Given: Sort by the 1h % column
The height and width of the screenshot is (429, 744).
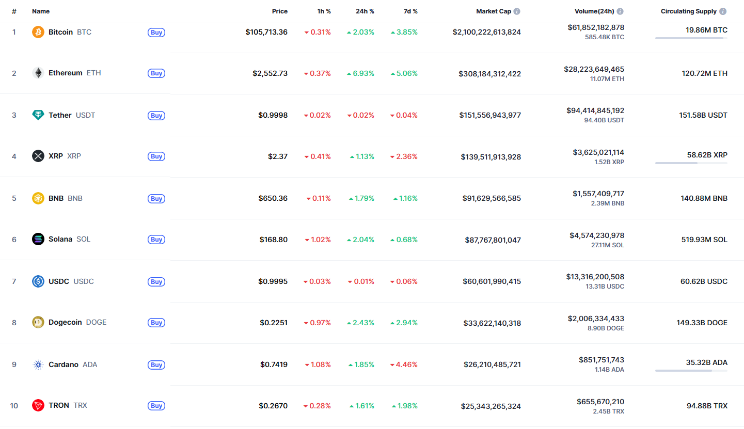Looking at the screenshot, I should pos(323,11).
